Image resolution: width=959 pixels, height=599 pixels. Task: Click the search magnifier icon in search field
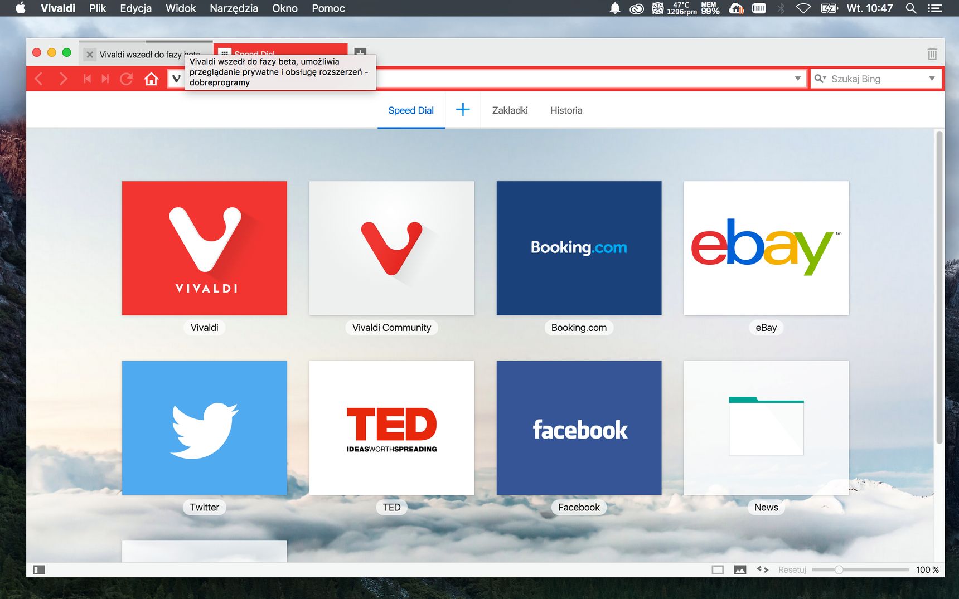[x=820, y=79]
